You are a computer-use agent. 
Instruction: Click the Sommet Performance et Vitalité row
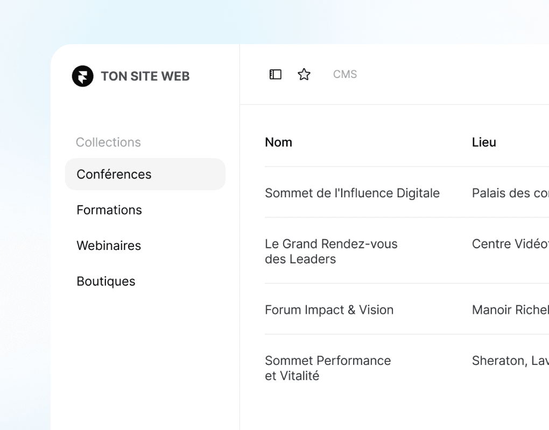point(327,368)
